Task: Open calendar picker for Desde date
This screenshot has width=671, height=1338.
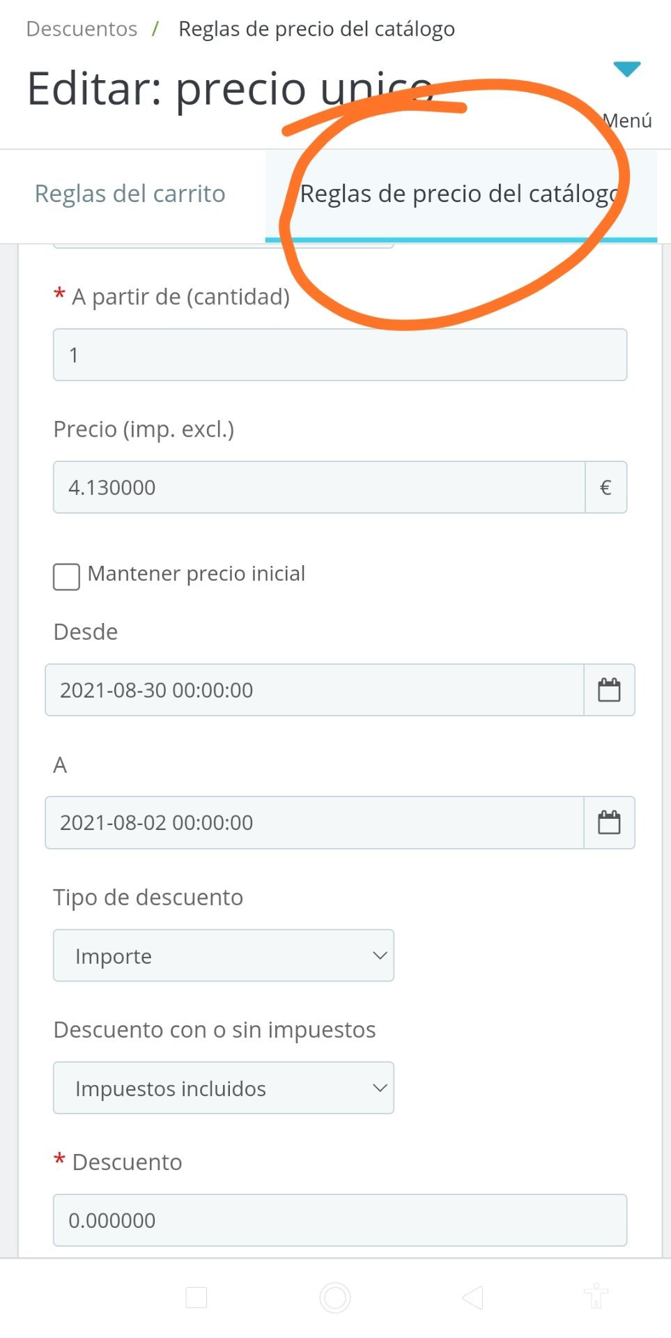Action: coord(609,690)
